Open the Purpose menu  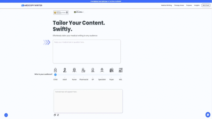pyautogui.click(x=189, y=5)
